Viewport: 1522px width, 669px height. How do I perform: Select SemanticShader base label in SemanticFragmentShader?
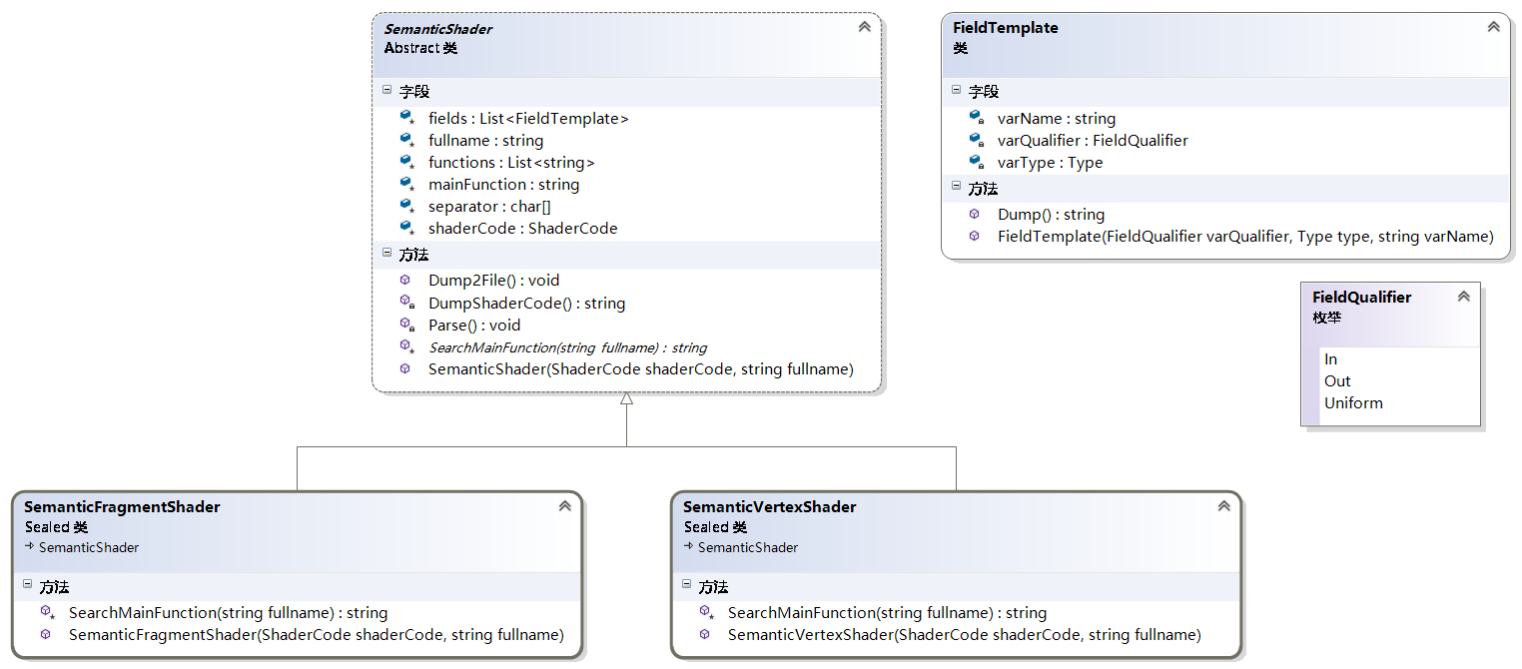point(89,547)
